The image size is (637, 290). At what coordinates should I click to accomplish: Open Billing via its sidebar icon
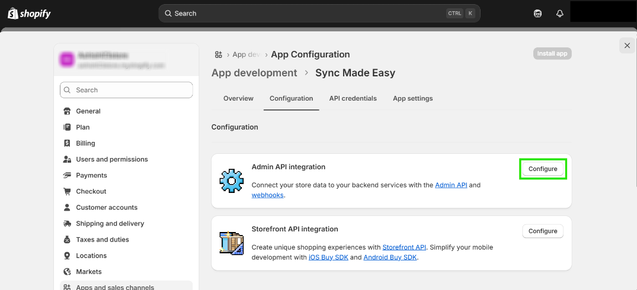click(x=67, y=143)
